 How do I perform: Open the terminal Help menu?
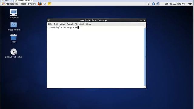click(x=88, y=24)
